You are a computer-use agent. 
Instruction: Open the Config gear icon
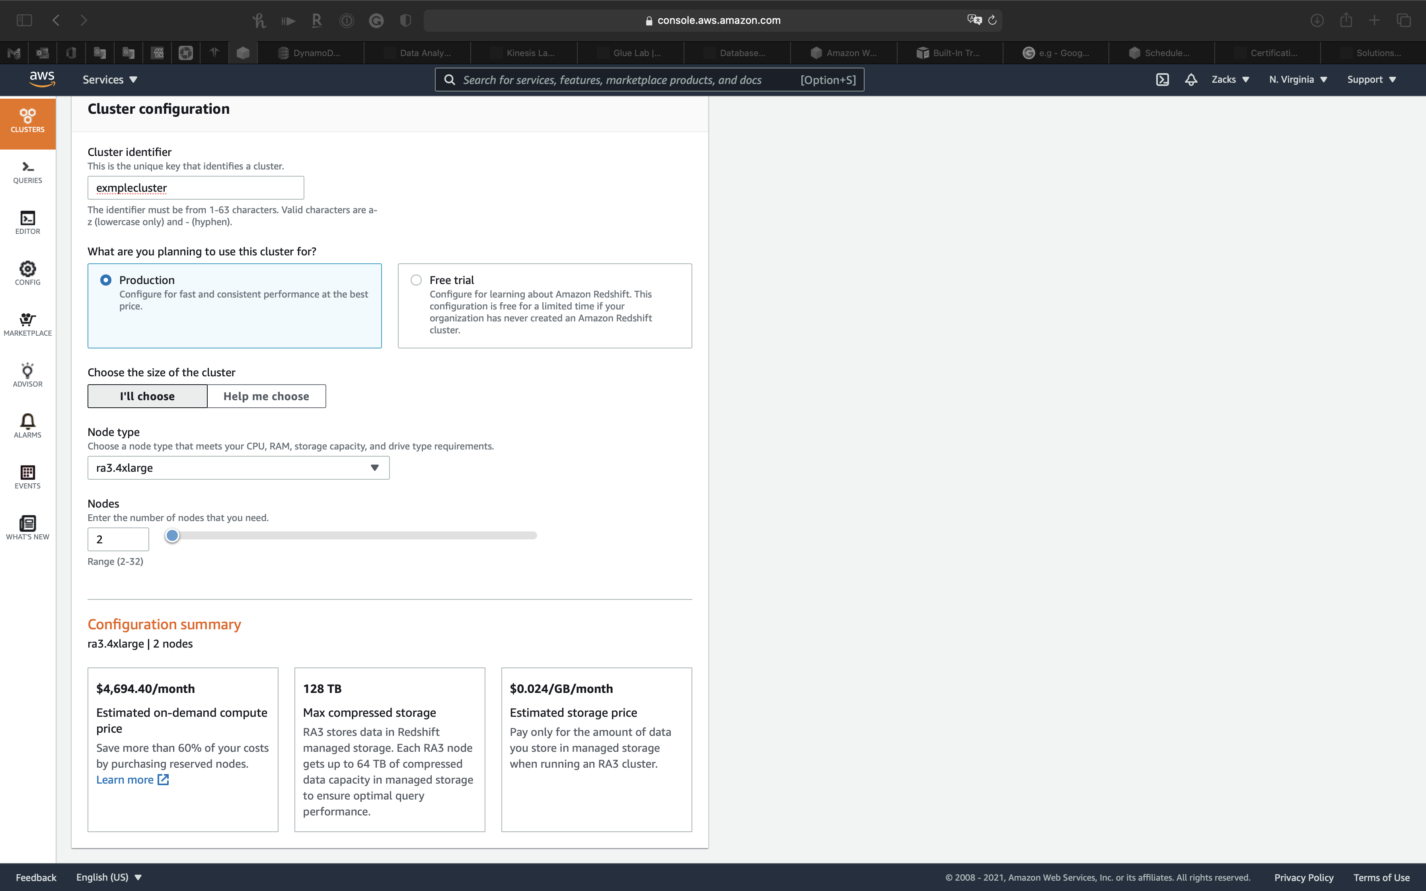click(28, 273)
